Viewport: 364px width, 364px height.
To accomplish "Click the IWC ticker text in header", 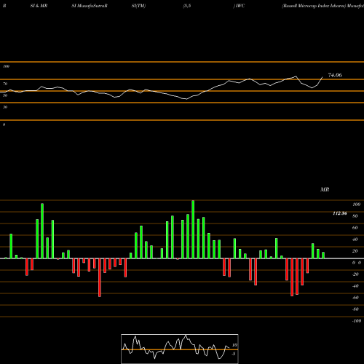I will point(240,6).
